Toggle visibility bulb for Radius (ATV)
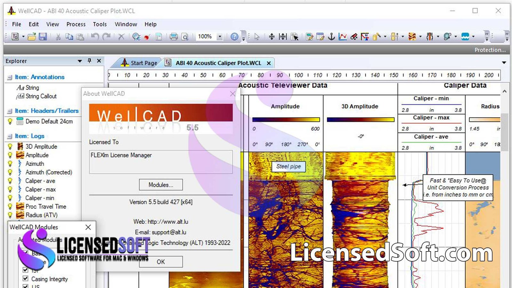The image size is (512, 288). [x=10, y=215]
